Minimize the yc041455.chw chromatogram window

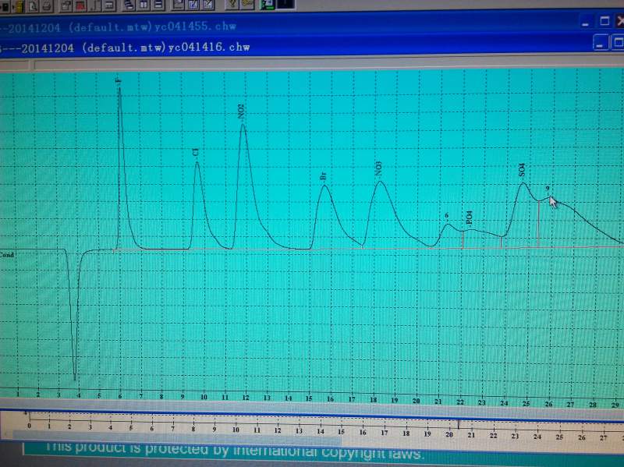point(586,22)
